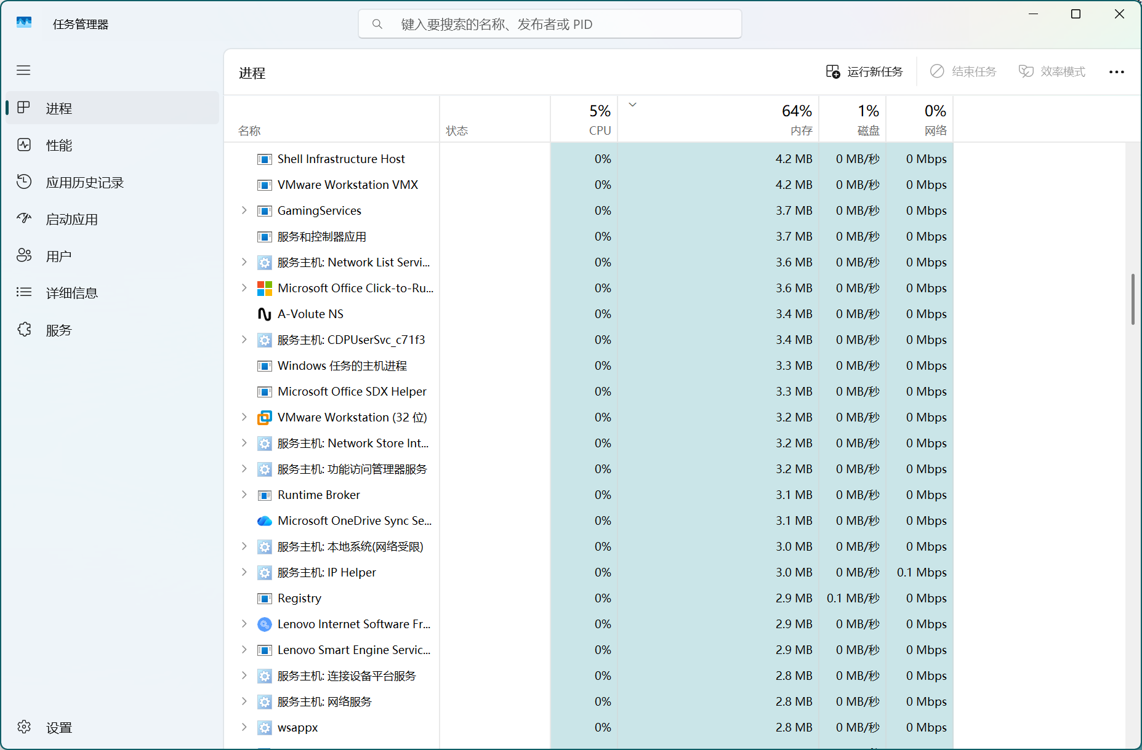Sort by the CPU column header
1142x750 pixels.
pos(584,119)
